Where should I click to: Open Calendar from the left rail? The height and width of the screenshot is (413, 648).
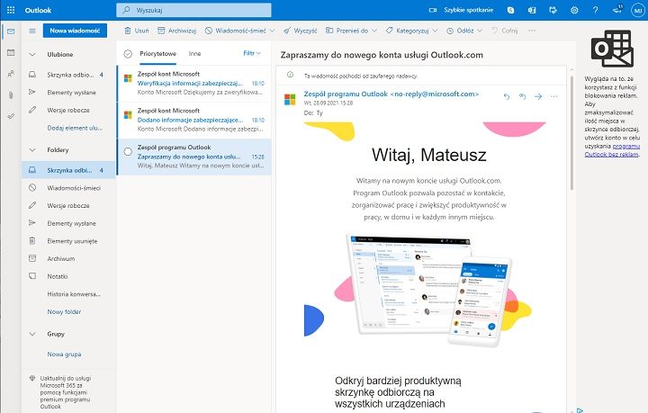(x=11, y=52)
